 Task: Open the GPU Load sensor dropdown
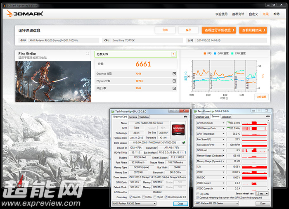(223, 150)
